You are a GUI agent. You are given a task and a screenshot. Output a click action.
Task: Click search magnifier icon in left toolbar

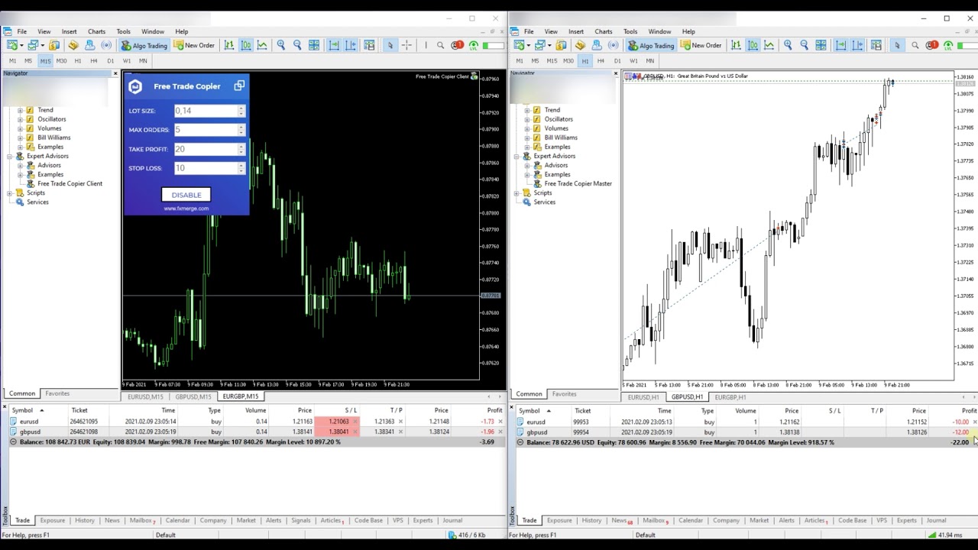pyautogui.click(x=440, y=45)
